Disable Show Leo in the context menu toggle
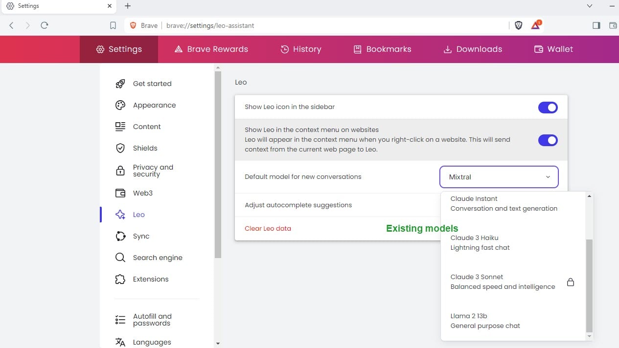This screenshot has width=619, height=348. point(548,140)
